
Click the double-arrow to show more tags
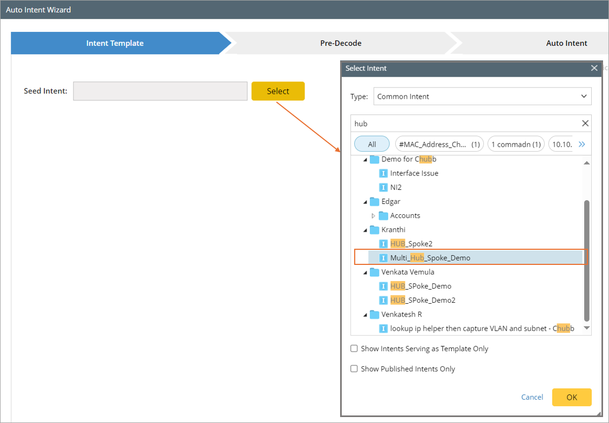(x=581, y=144)
